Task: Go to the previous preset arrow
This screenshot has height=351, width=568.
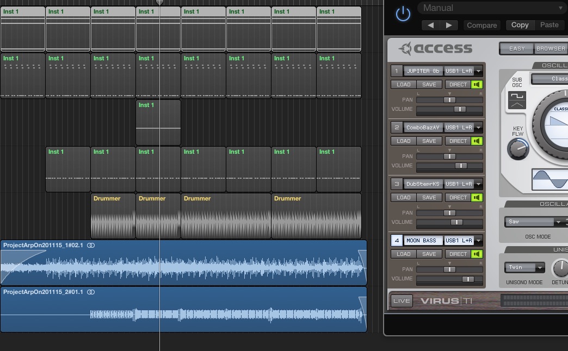Action: tap(431, 25)
